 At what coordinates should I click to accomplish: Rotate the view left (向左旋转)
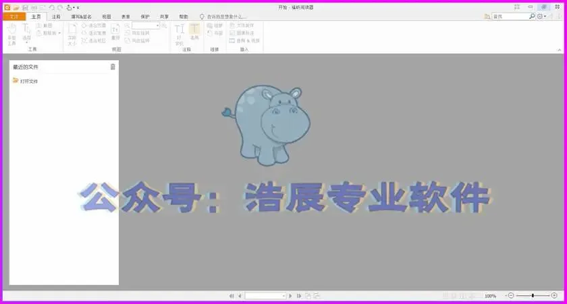137,33
